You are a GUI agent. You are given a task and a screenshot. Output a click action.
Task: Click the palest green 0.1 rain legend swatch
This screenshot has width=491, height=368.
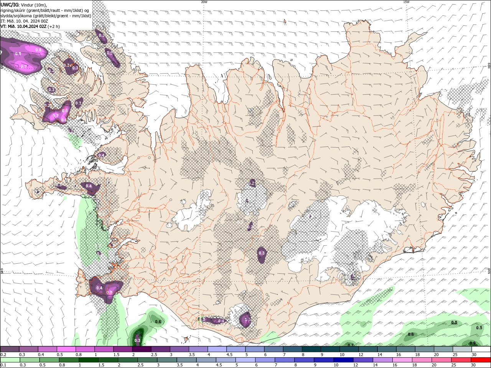(x=10, y=360)
